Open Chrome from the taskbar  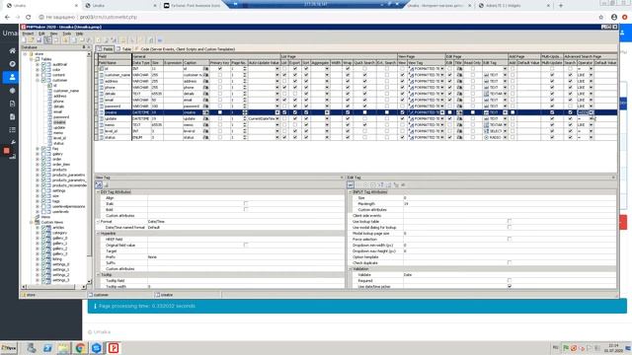point(80,348)
